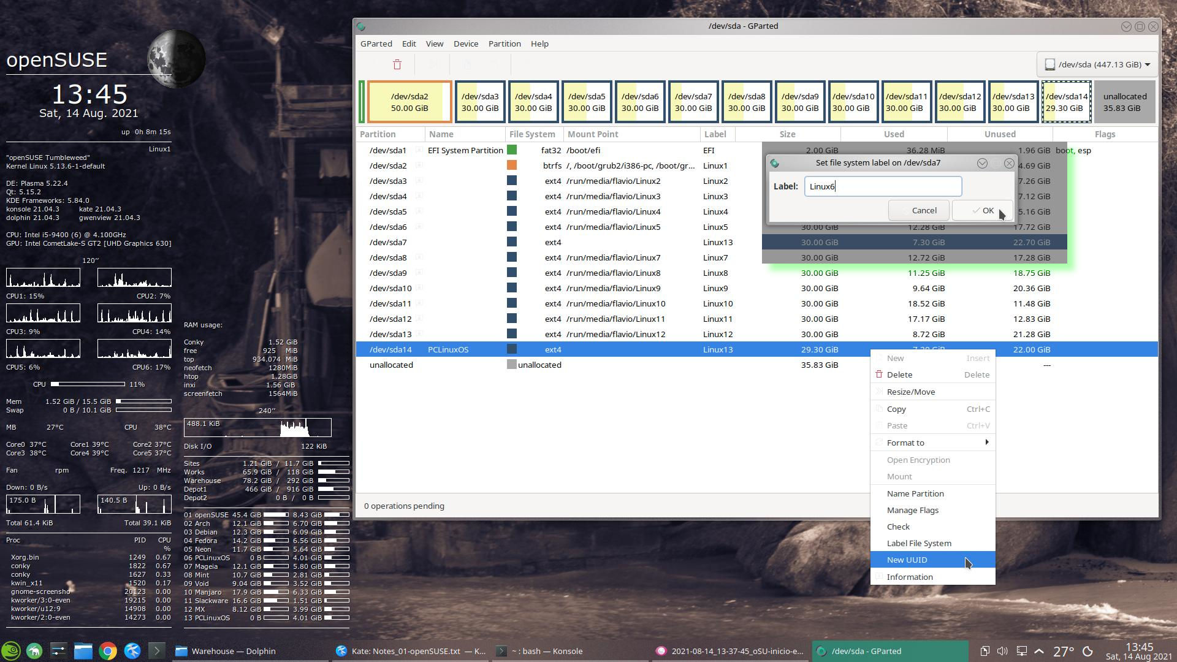
Task: Click the green round icon beside the launcher
Action: click(x=34, y=651)
